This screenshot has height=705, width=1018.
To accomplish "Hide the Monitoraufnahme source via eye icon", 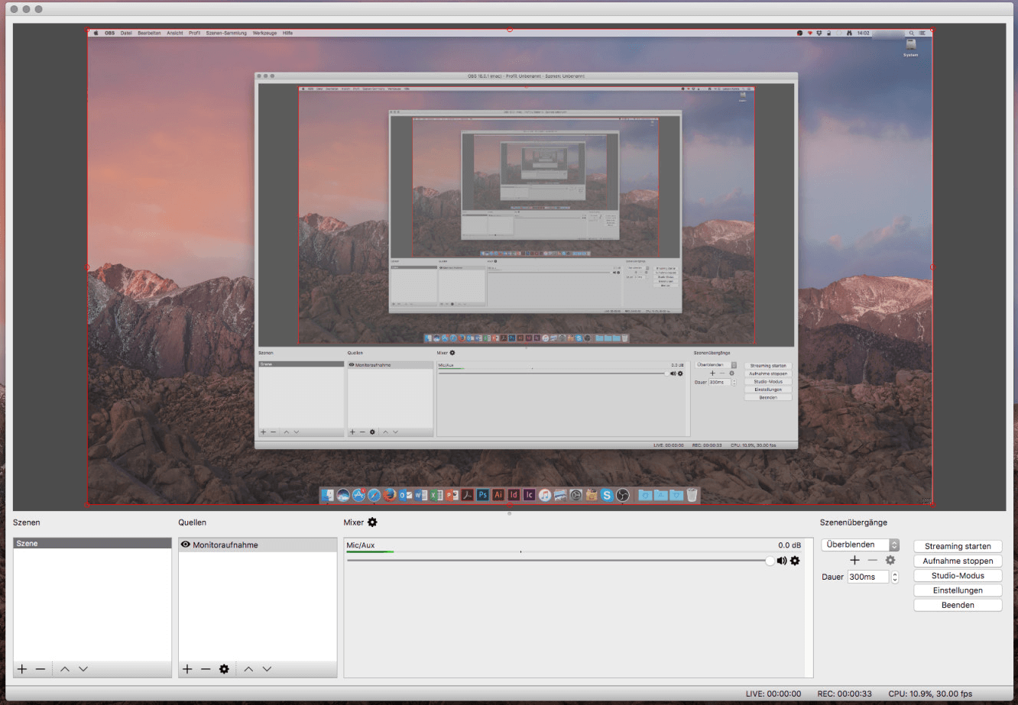I will pyautogui.click(x=185, y=545).
